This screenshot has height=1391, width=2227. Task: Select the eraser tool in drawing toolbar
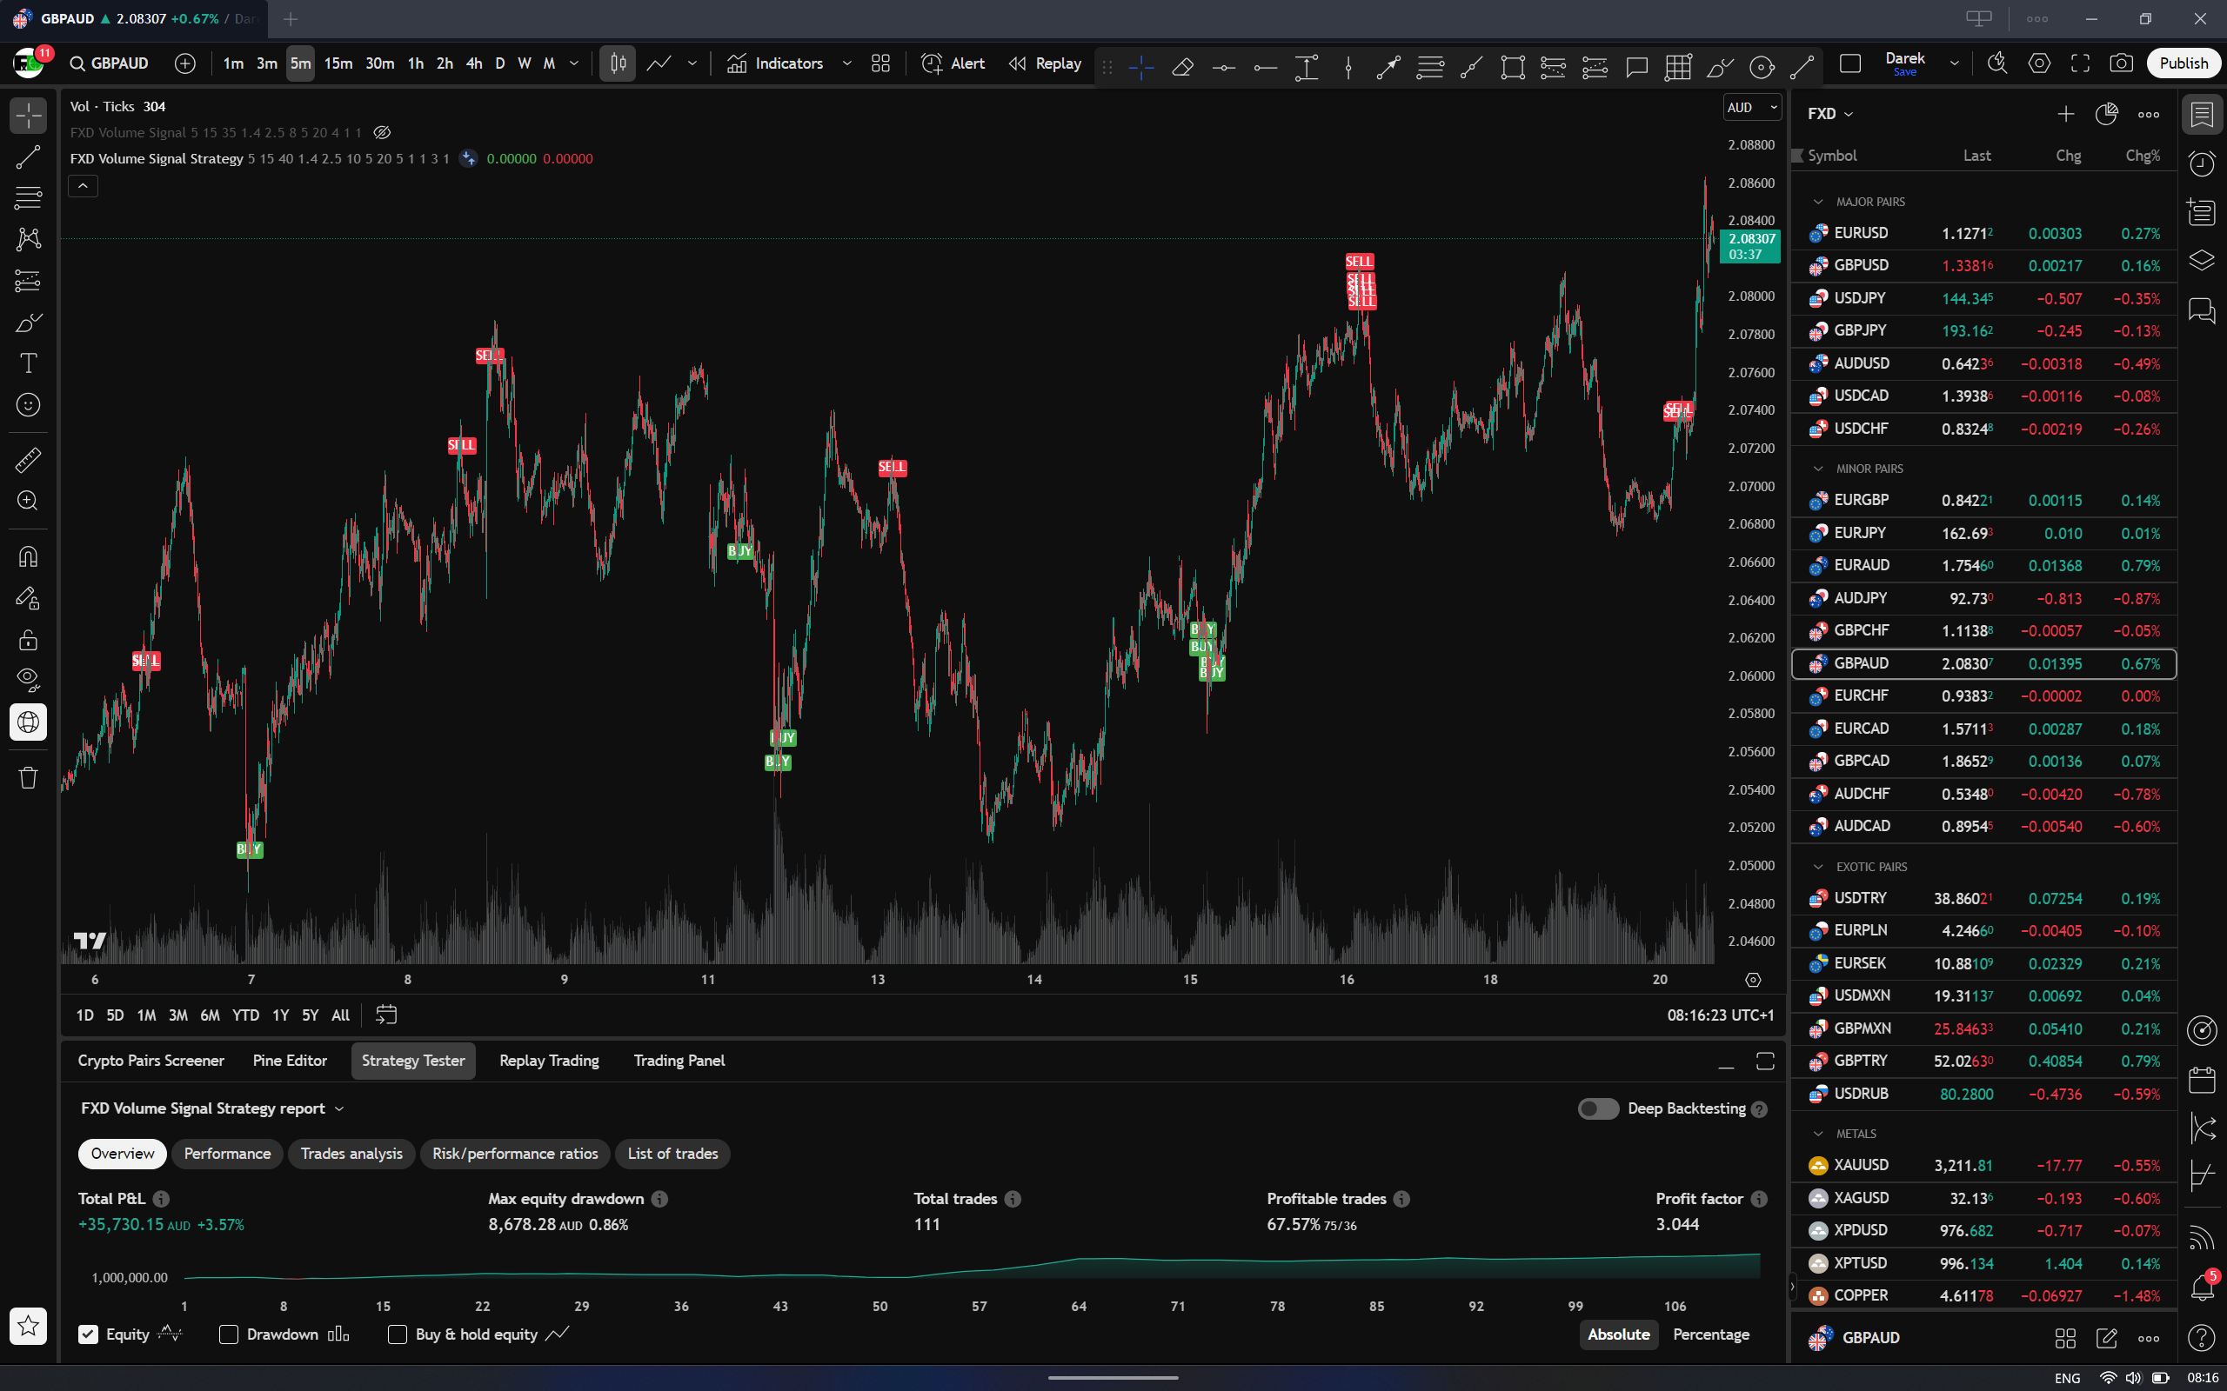[x=1182, y=66]
